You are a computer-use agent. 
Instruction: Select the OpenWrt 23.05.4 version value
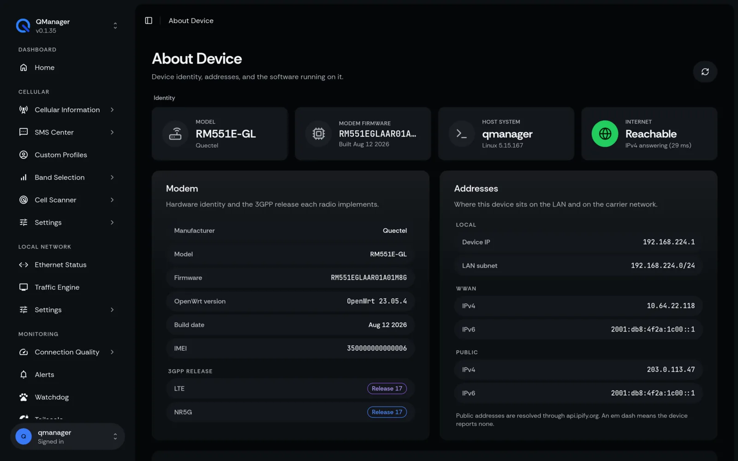(x=377, y=301)
